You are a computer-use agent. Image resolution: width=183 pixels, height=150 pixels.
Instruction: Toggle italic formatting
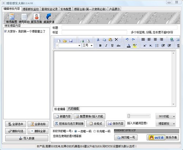pos(106,46)
